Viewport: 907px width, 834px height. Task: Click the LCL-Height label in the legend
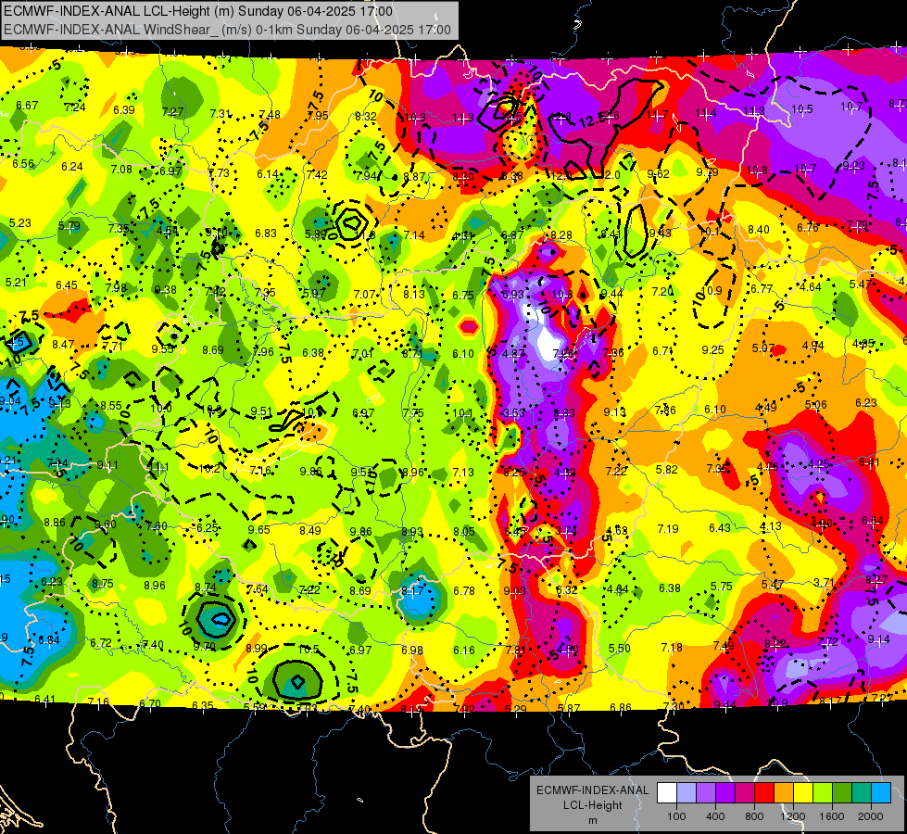[x=592, y=805]
